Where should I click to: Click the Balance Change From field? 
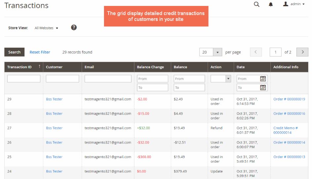pos(153,79)
